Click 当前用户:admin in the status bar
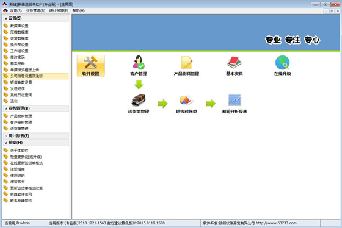The height and width of the screenshot is (228, 342). coord(17,223)
